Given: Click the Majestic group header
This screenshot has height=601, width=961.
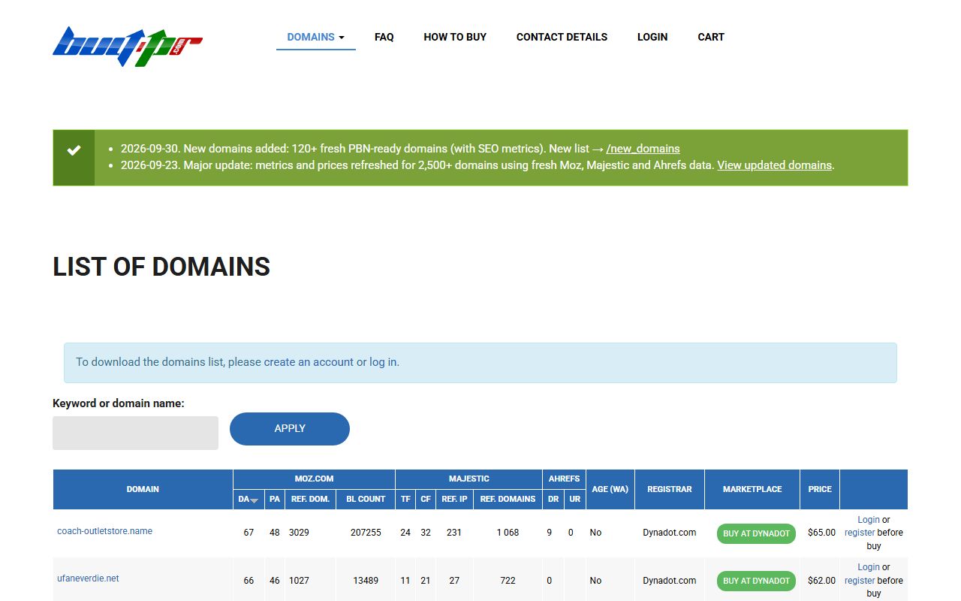Looking at the screenshot, I should click(469, 479).
